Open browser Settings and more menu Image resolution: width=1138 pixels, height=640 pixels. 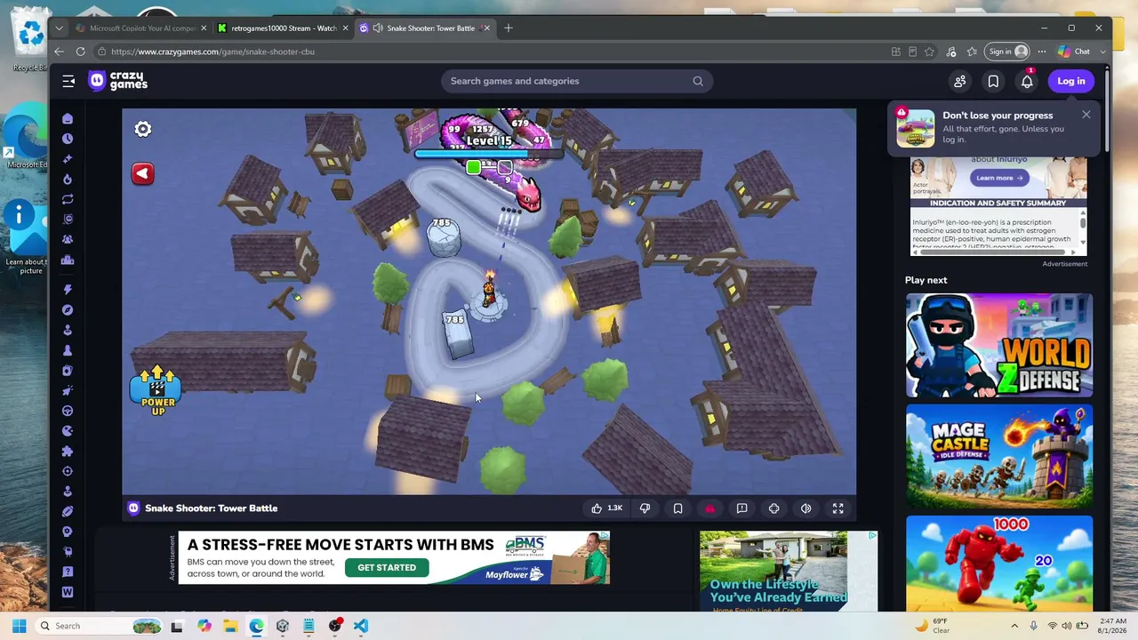point(1042,52)
